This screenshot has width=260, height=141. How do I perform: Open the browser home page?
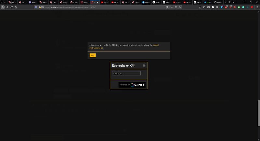(x=16, y=7)
